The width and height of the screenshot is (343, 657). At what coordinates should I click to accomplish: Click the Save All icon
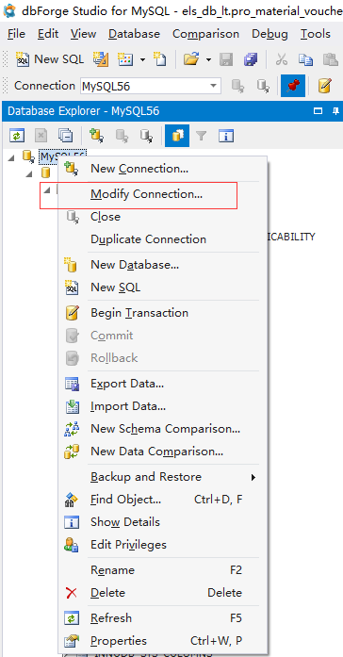(251, 60)
